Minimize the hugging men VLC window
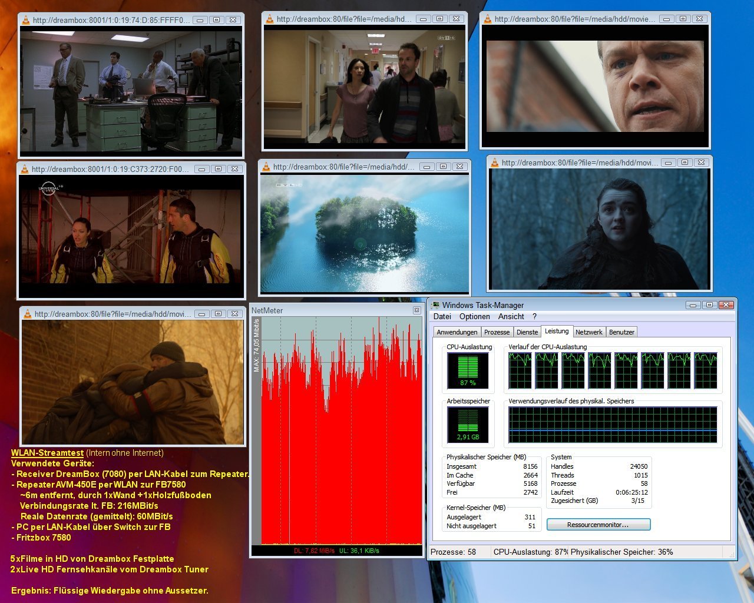The image size is (754, 603). [x=201, y=314]
